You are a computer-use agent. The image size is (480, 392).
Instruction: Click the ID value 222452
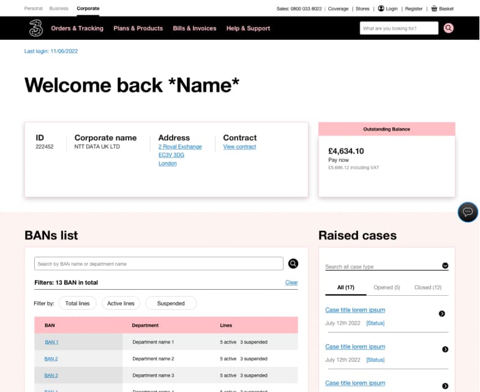tap(44, 147)
